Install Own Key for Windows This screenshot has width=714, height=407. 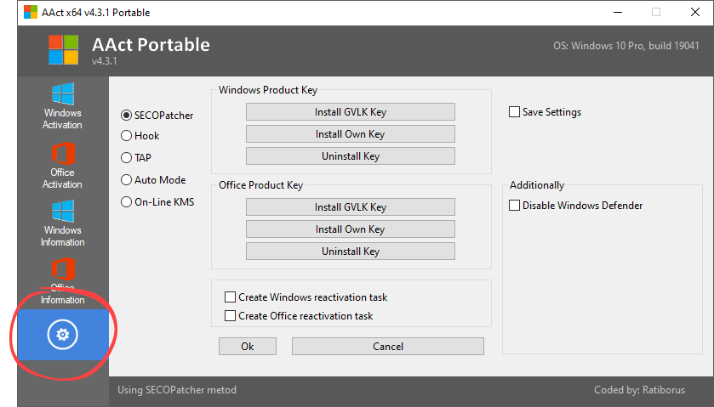pyautogui.click(x=350, y=134)
